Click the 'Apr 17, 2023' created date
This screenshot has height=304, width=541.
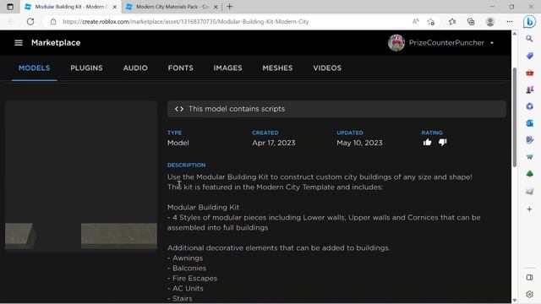click(274, 143)
